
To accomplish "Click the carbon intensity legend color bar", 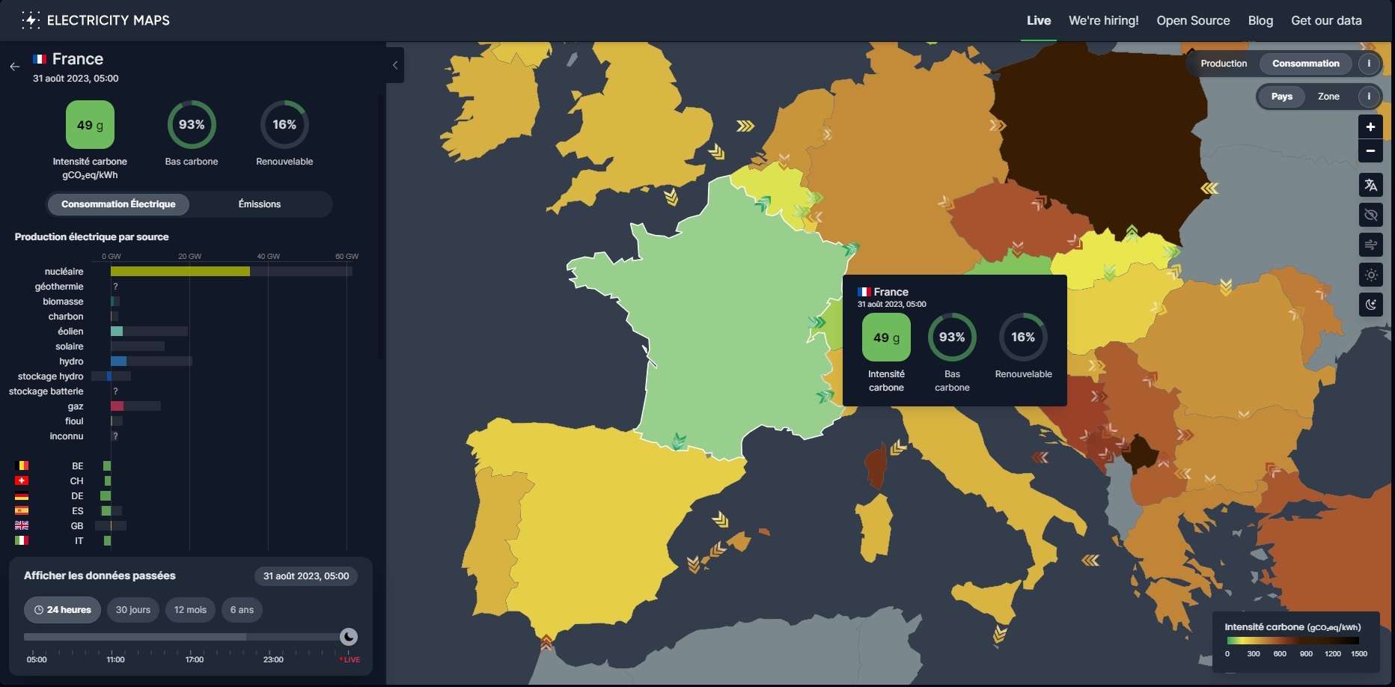I will tap(1292, 641).
